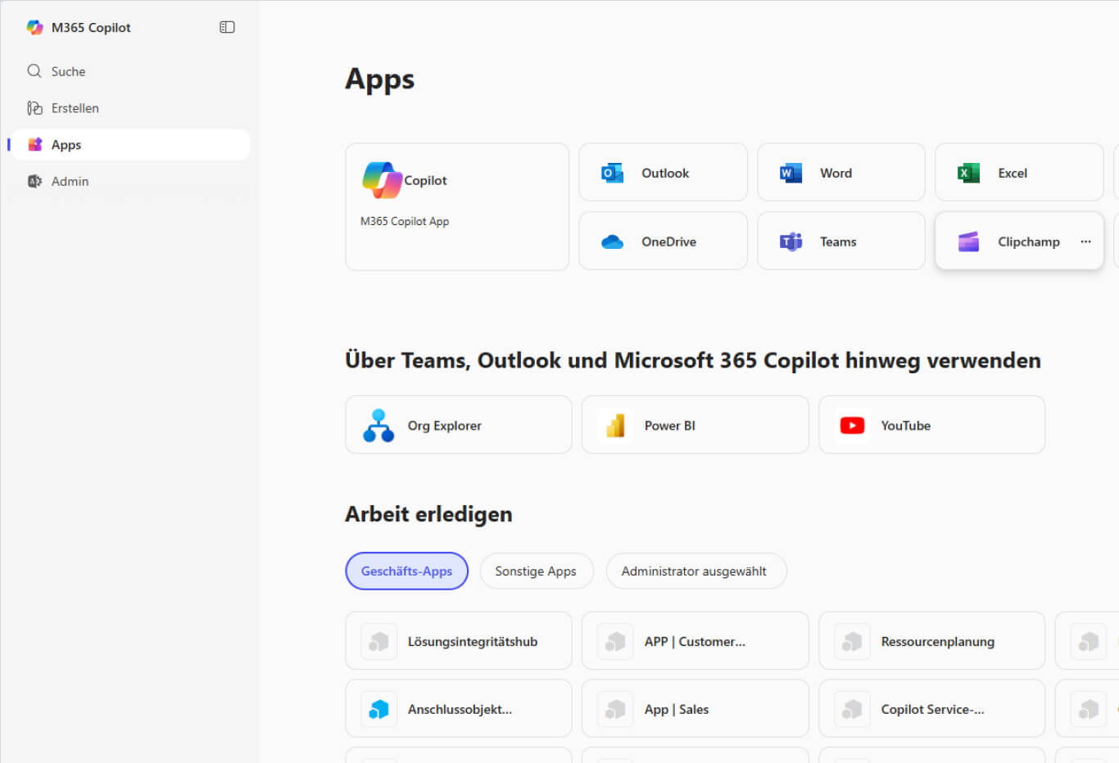Viewport: 1119px width, 763px height.
Task: Click the M365 Copilot logo icon
Action: (34, 27)
